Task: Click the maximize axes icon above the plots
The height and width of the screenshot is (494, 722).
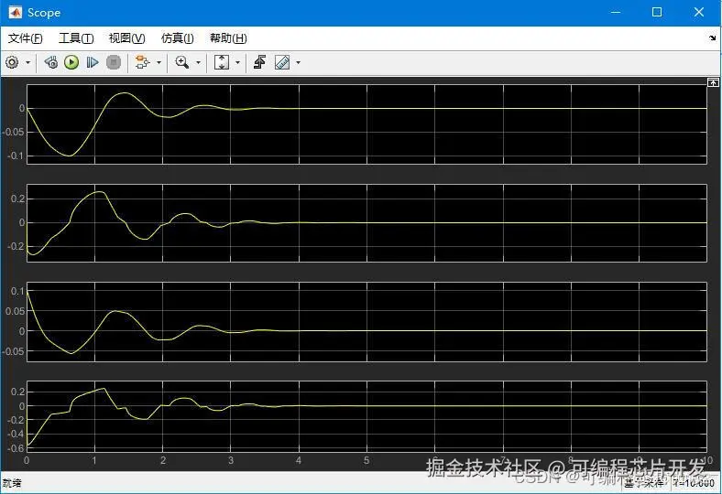Action: 713,82
